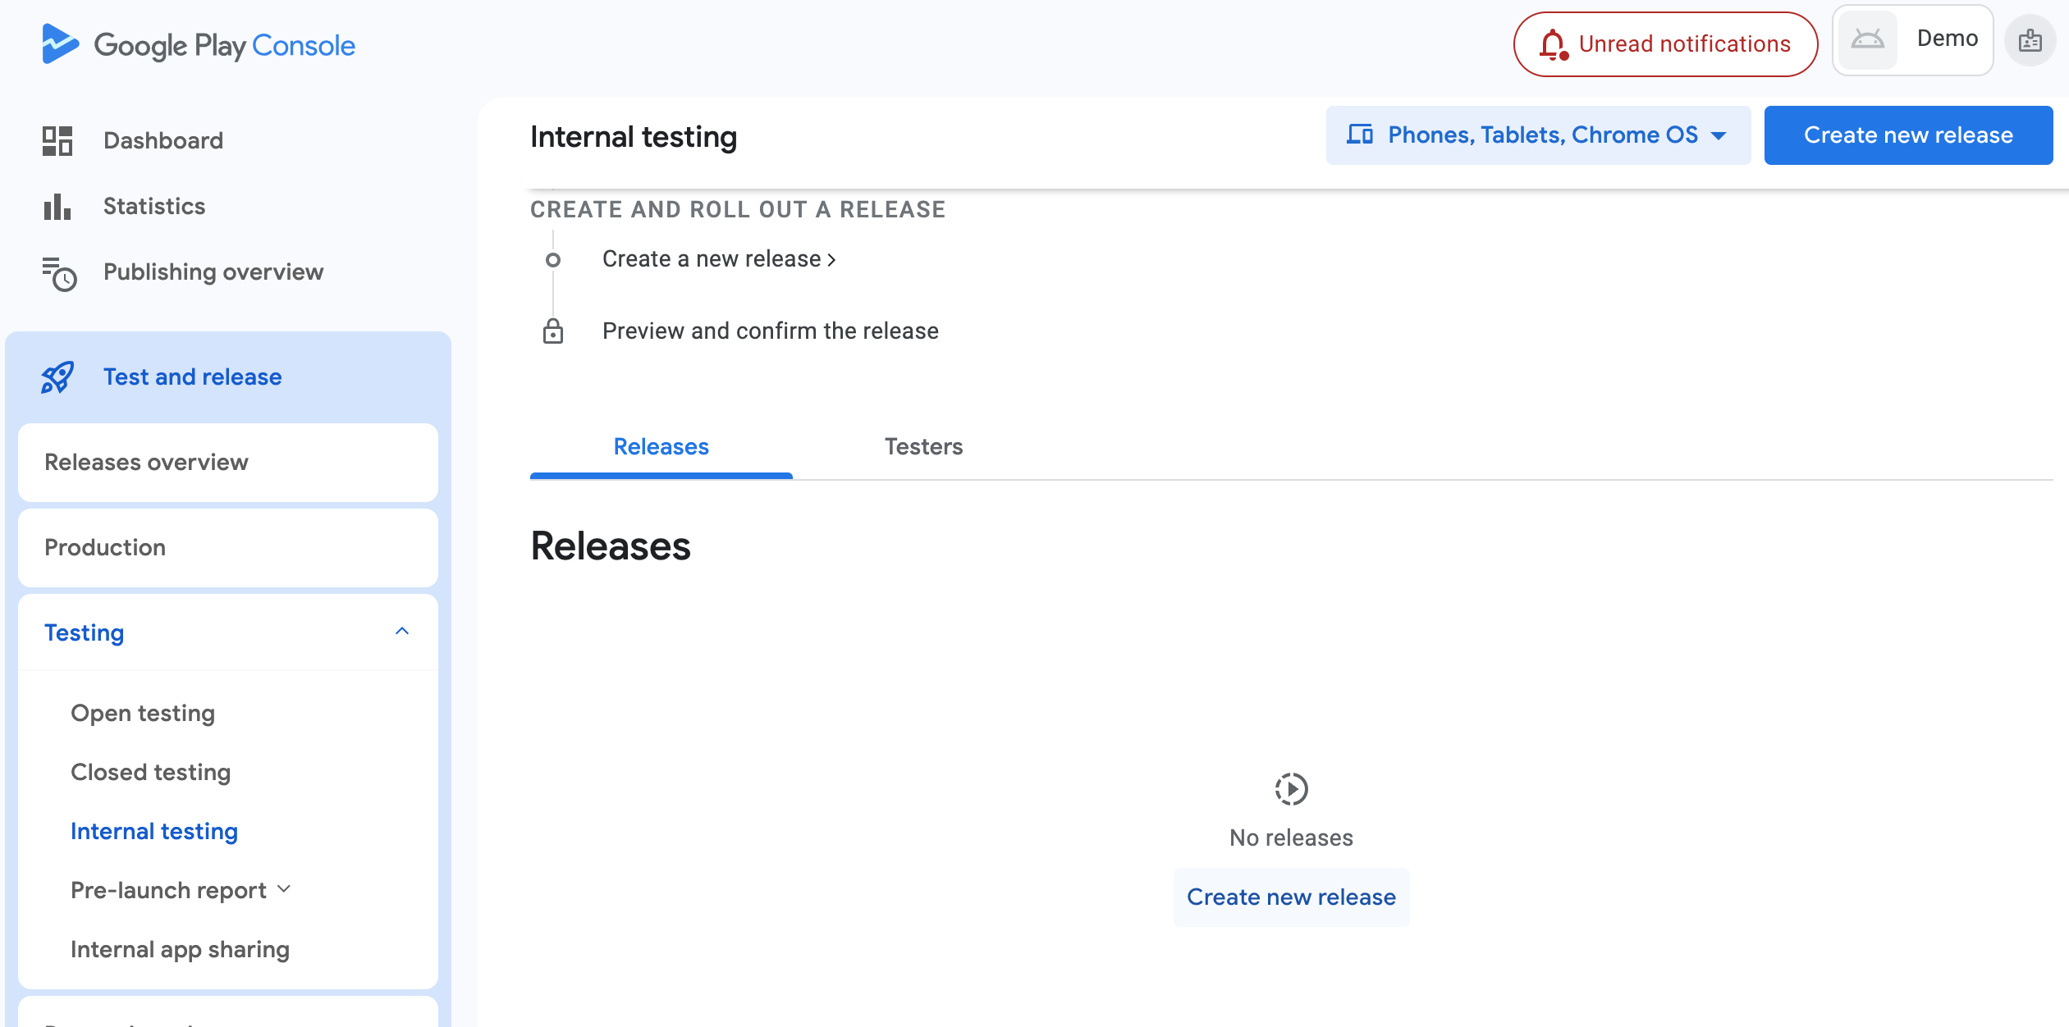
Task: Open the account badge icon in the header
Action: [2030, 39]
